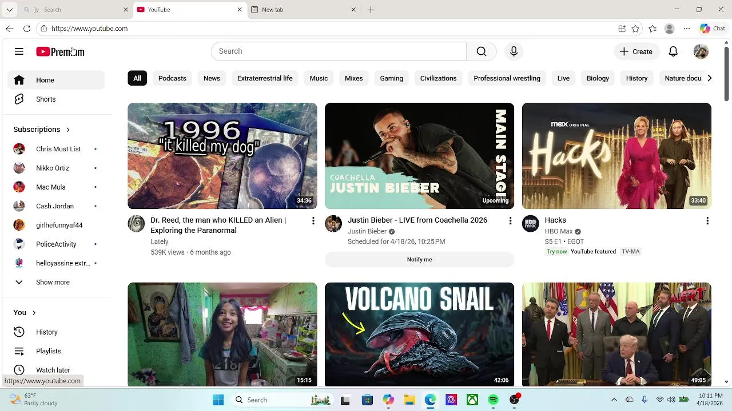This screenshot has width=732, height=411.
Task: Click the Justin Bieber channel avatar
Action: pyautogui.click(x=333, y=224)
